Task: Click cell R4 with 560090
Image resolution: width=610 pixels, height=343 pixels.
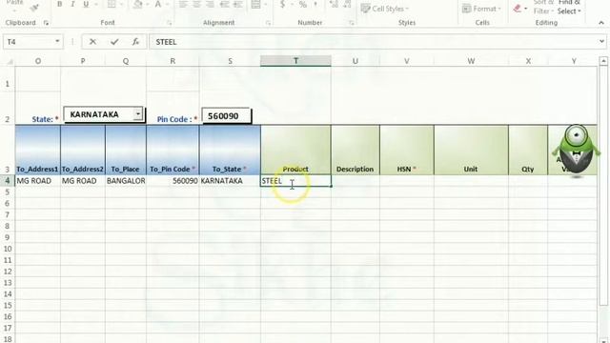Action: click(x=173, y=181)
